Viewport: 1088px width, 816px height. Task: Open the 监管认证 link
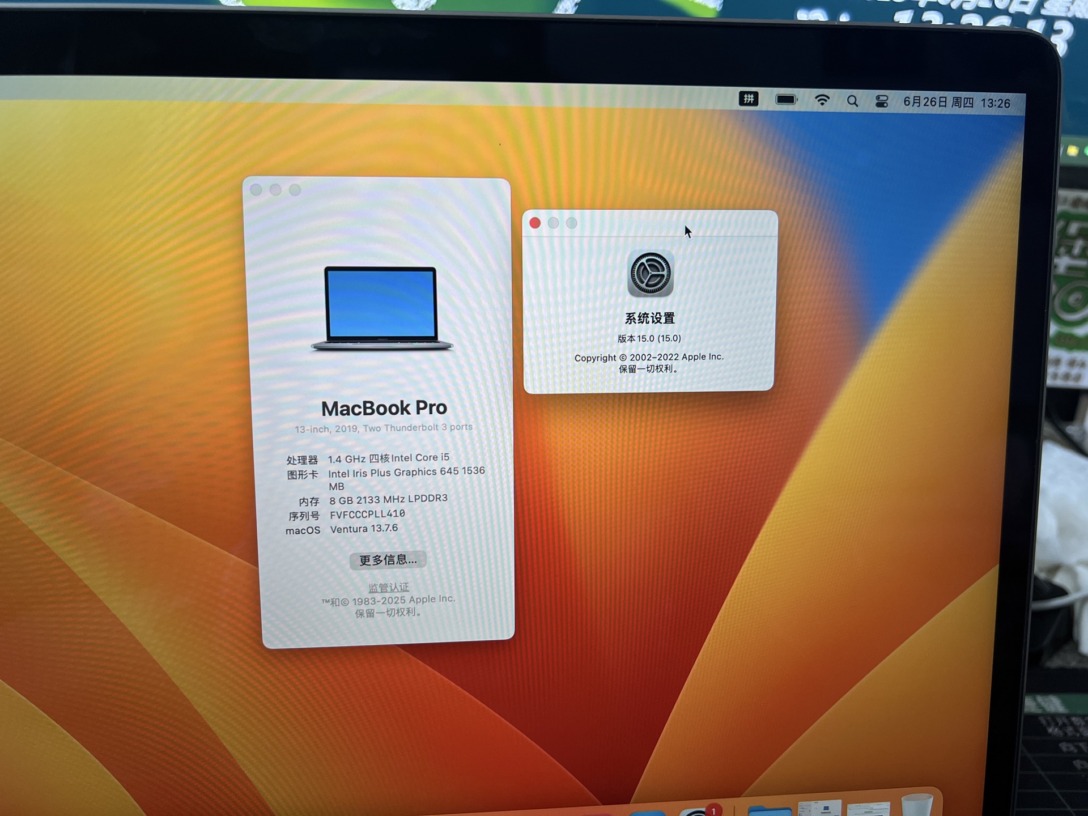[389, 588]
